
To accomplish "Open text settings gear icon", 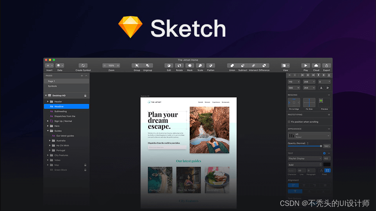I will coord(324,153).
